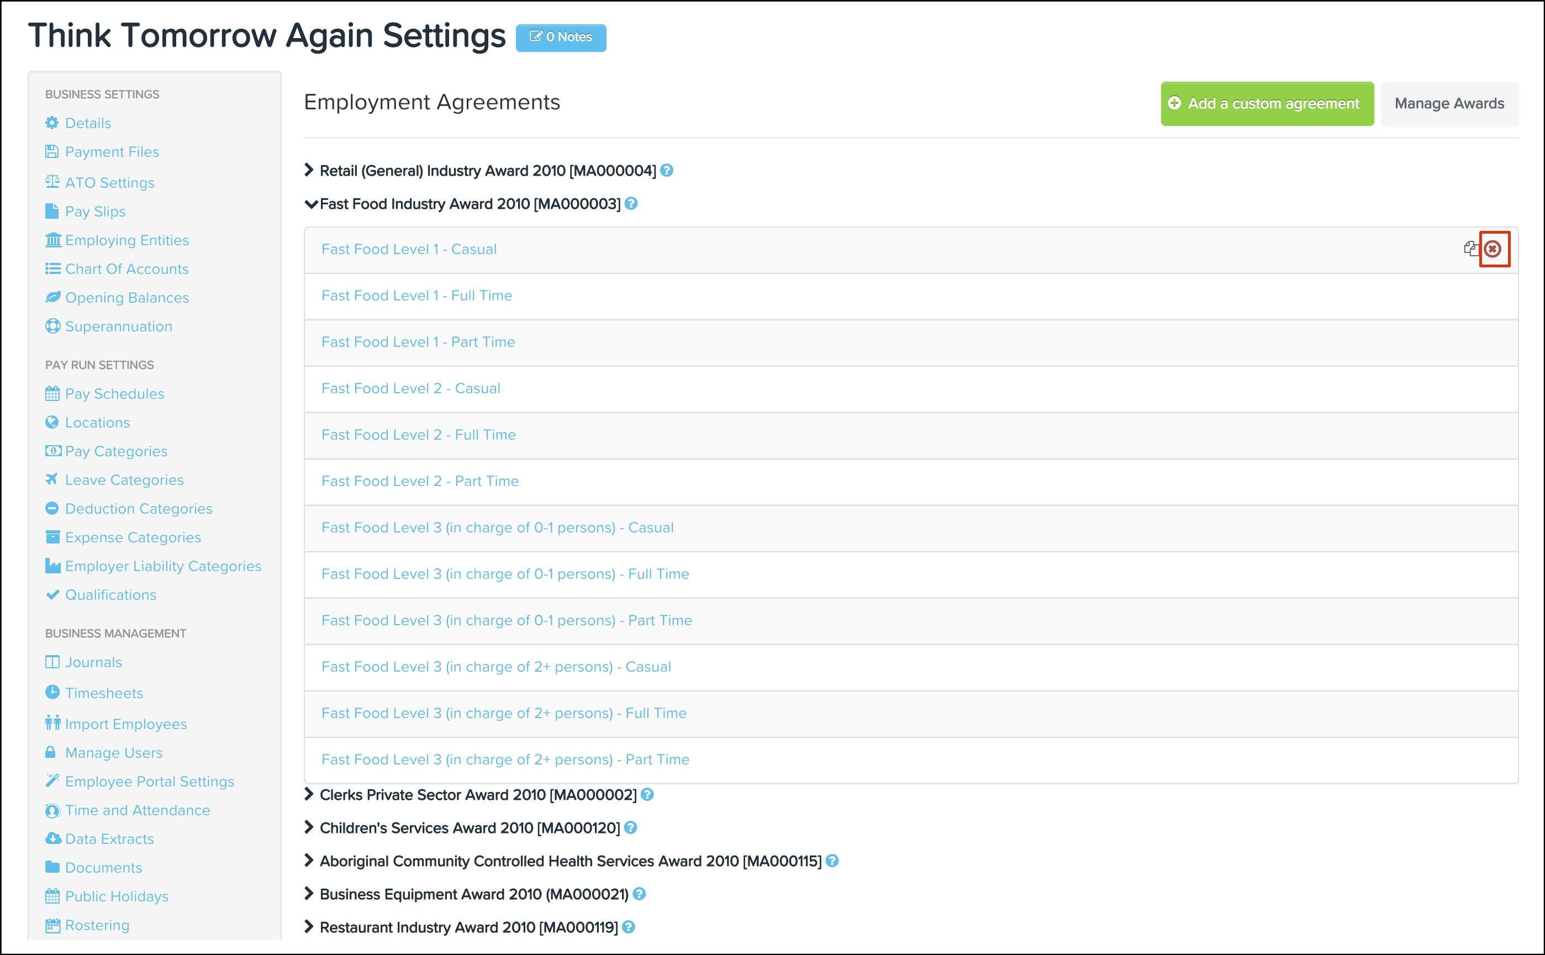Click help icon beside Children's Services Award

click(631, 828)
